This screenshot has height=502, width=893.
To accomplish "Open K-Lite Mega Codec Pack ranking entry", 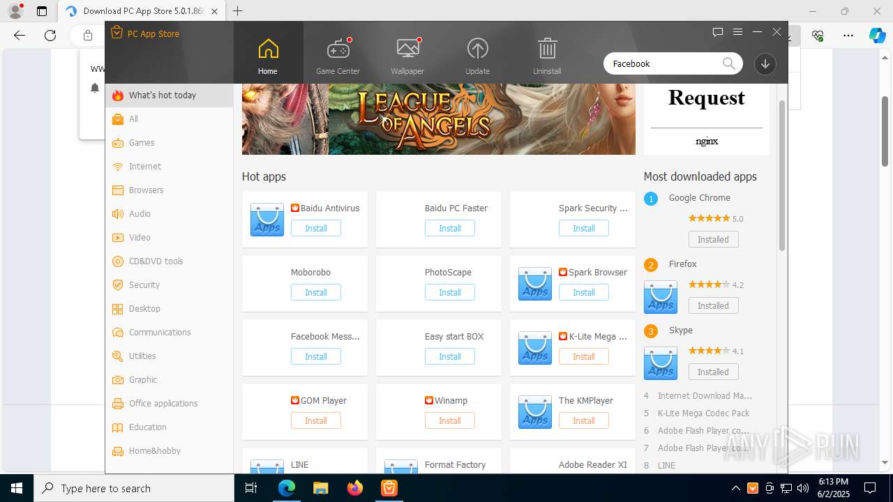I will [x=704, y=413].
